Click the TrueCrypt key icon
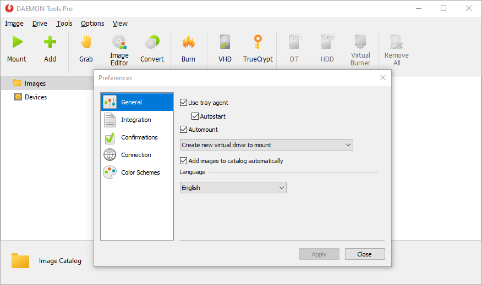482x285 pixels. coord(258,42)
